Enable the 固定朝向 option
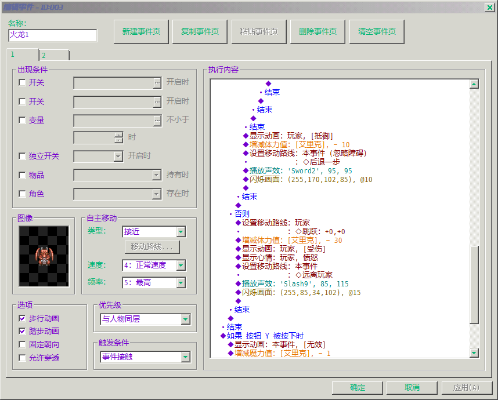498x400 pixels. coord(22,344)
